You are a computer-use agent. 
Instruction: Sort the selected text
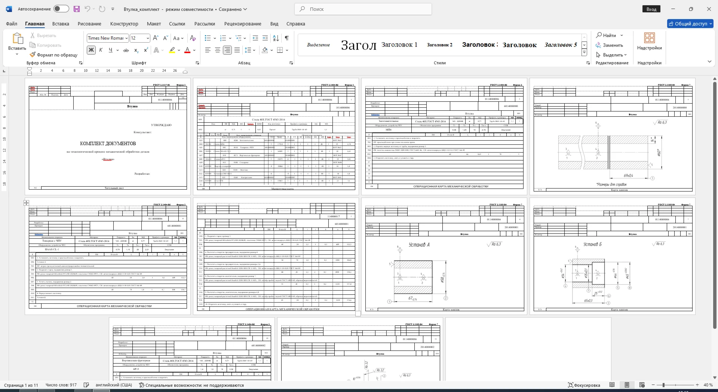coord(276,38)
